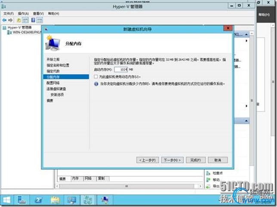
Task: Click the horizontal scrollbar right arrow
Action: [200, 186]
